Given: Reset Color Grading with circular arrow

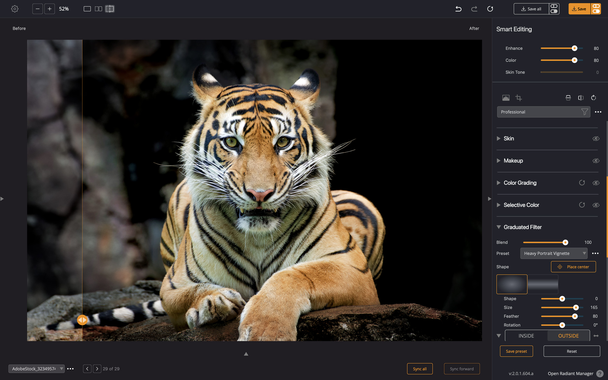Looking at the screenshot, I should click(x=582, y=183).
